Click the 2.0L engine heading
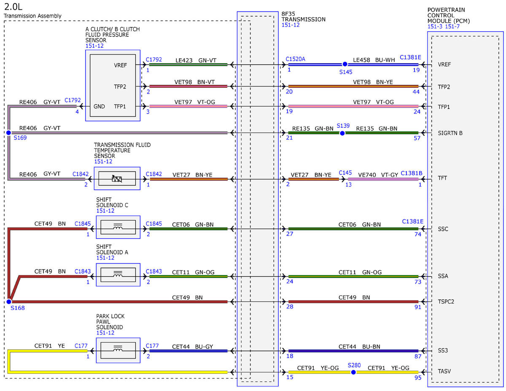The image size is (506, 391). tap(14, 6)
